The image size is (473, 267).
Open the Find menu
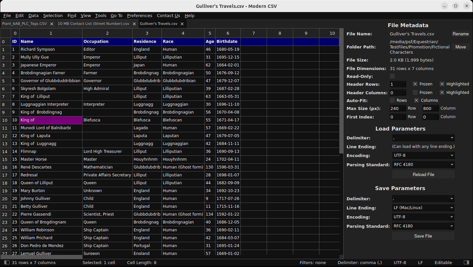(72, 16)
